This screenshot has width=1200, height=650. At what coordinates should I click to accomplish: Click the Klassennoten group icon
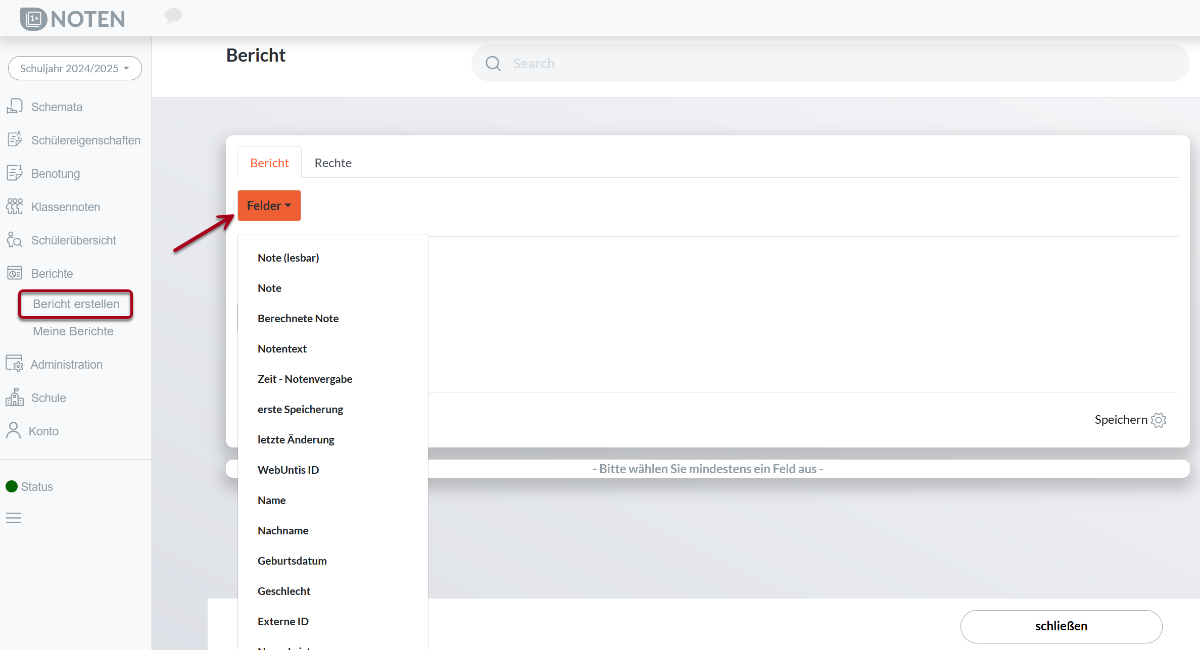[15, 207]
